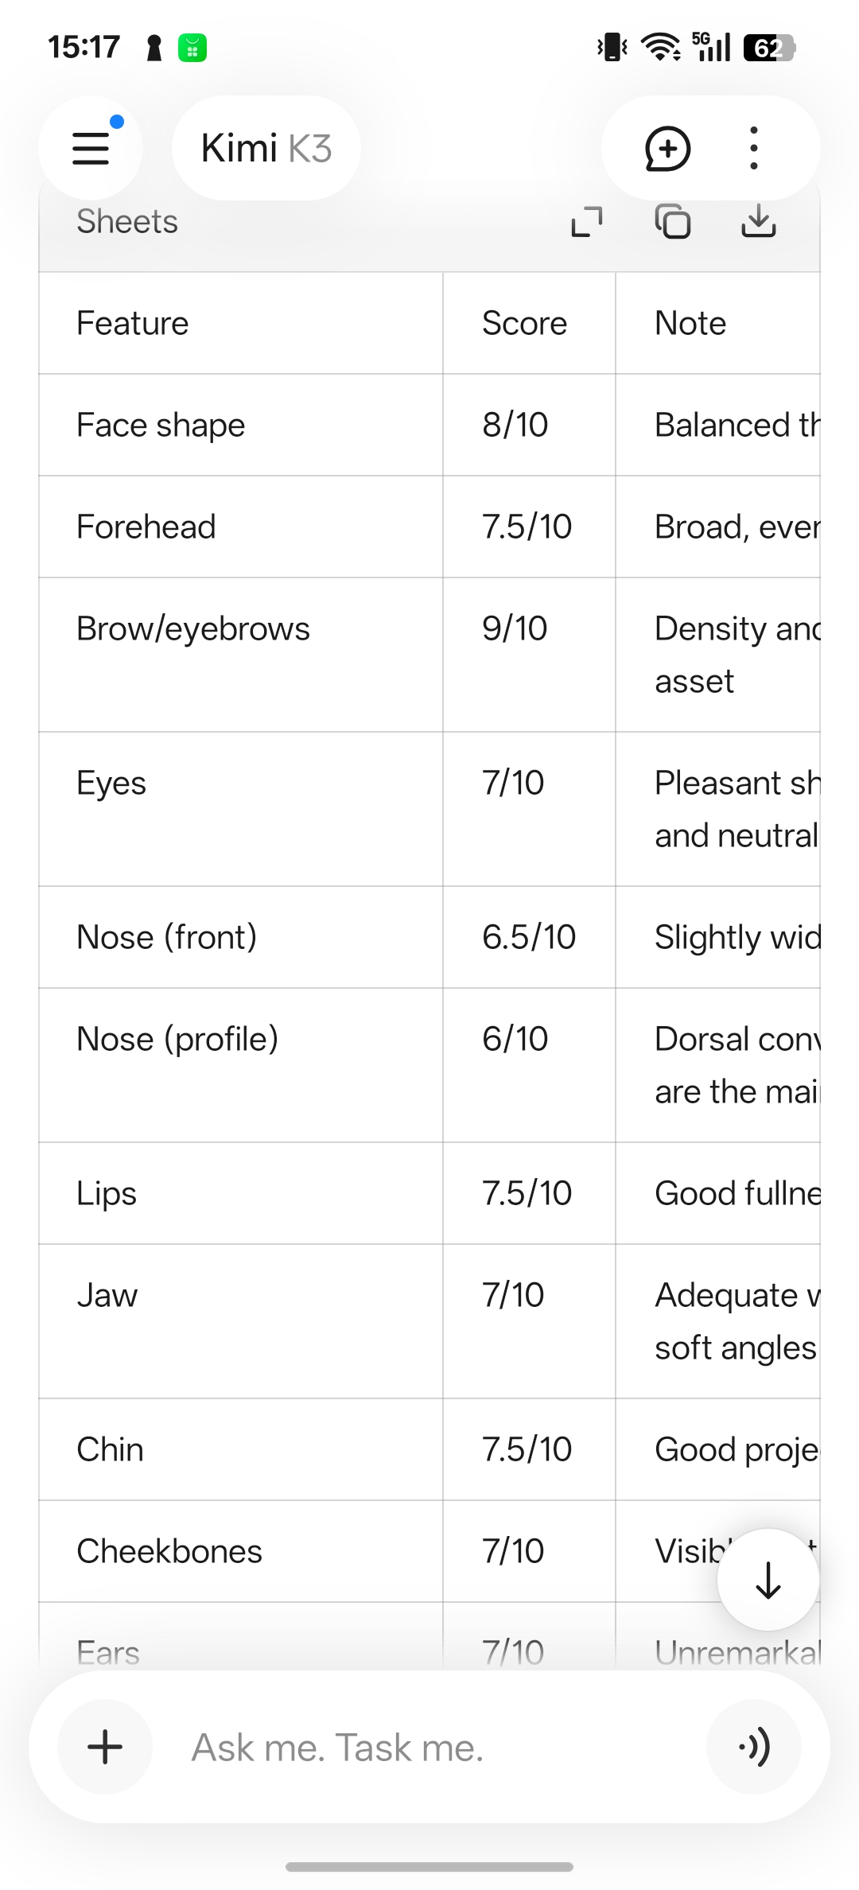Open the Kimi K3 model selector

[x=266, y=148]
